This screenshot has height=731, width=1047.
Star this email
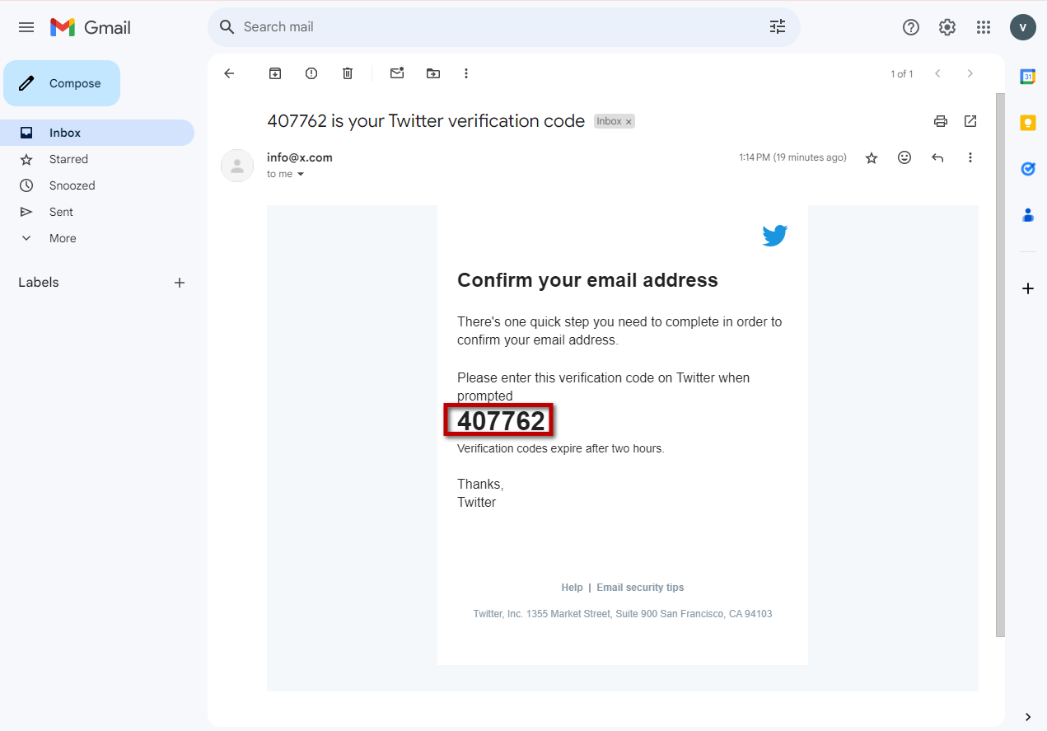pyautogui.click(x=872, y=157)
